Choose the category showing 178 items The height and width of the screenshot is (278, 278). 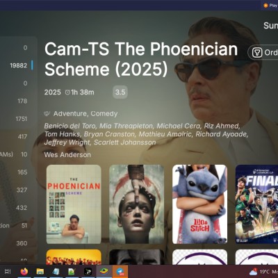(19, 101)
